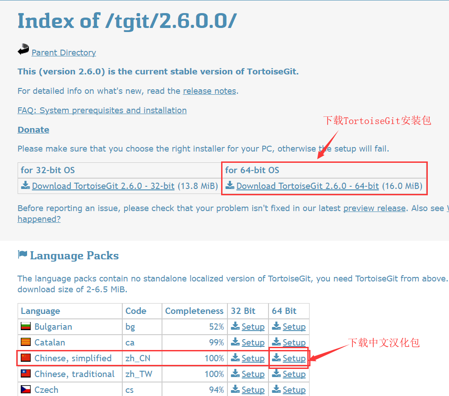Open FAQ: System prerequisites and installation
449x396 pixels.
tap(102, 111)
